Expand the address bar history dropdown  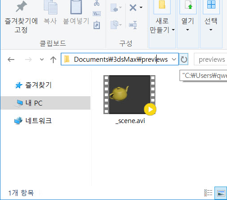coord(174,60)
